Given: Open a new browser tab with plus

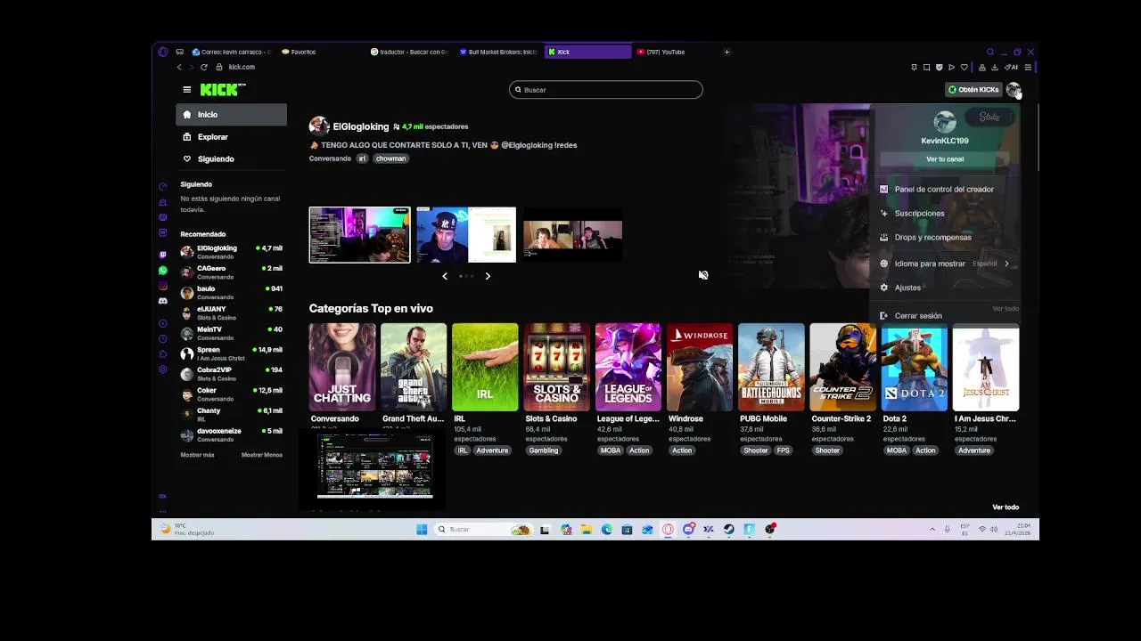Looking at the screenshot, I should (726, 52).
